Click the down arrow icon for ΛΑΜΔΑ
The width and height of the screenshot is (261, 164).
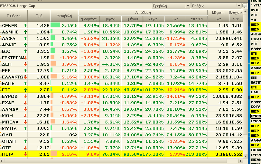[25, 109]
